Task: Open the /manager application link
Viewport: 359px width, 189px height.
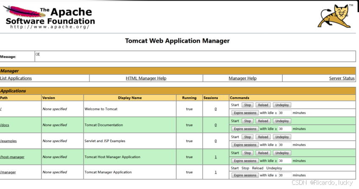Action: click(8, 173)
